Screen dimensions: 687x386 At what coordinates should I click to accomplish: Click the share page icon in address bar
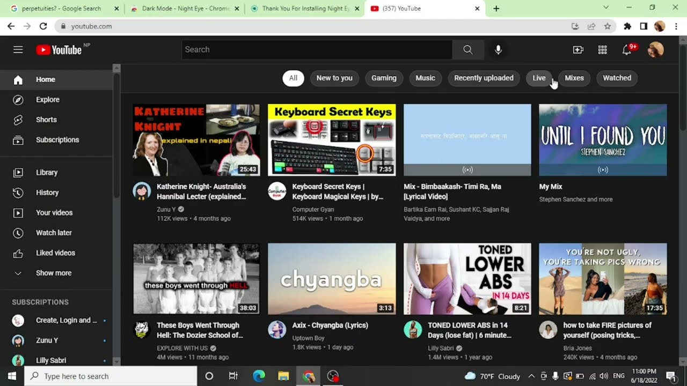(591, 26)
